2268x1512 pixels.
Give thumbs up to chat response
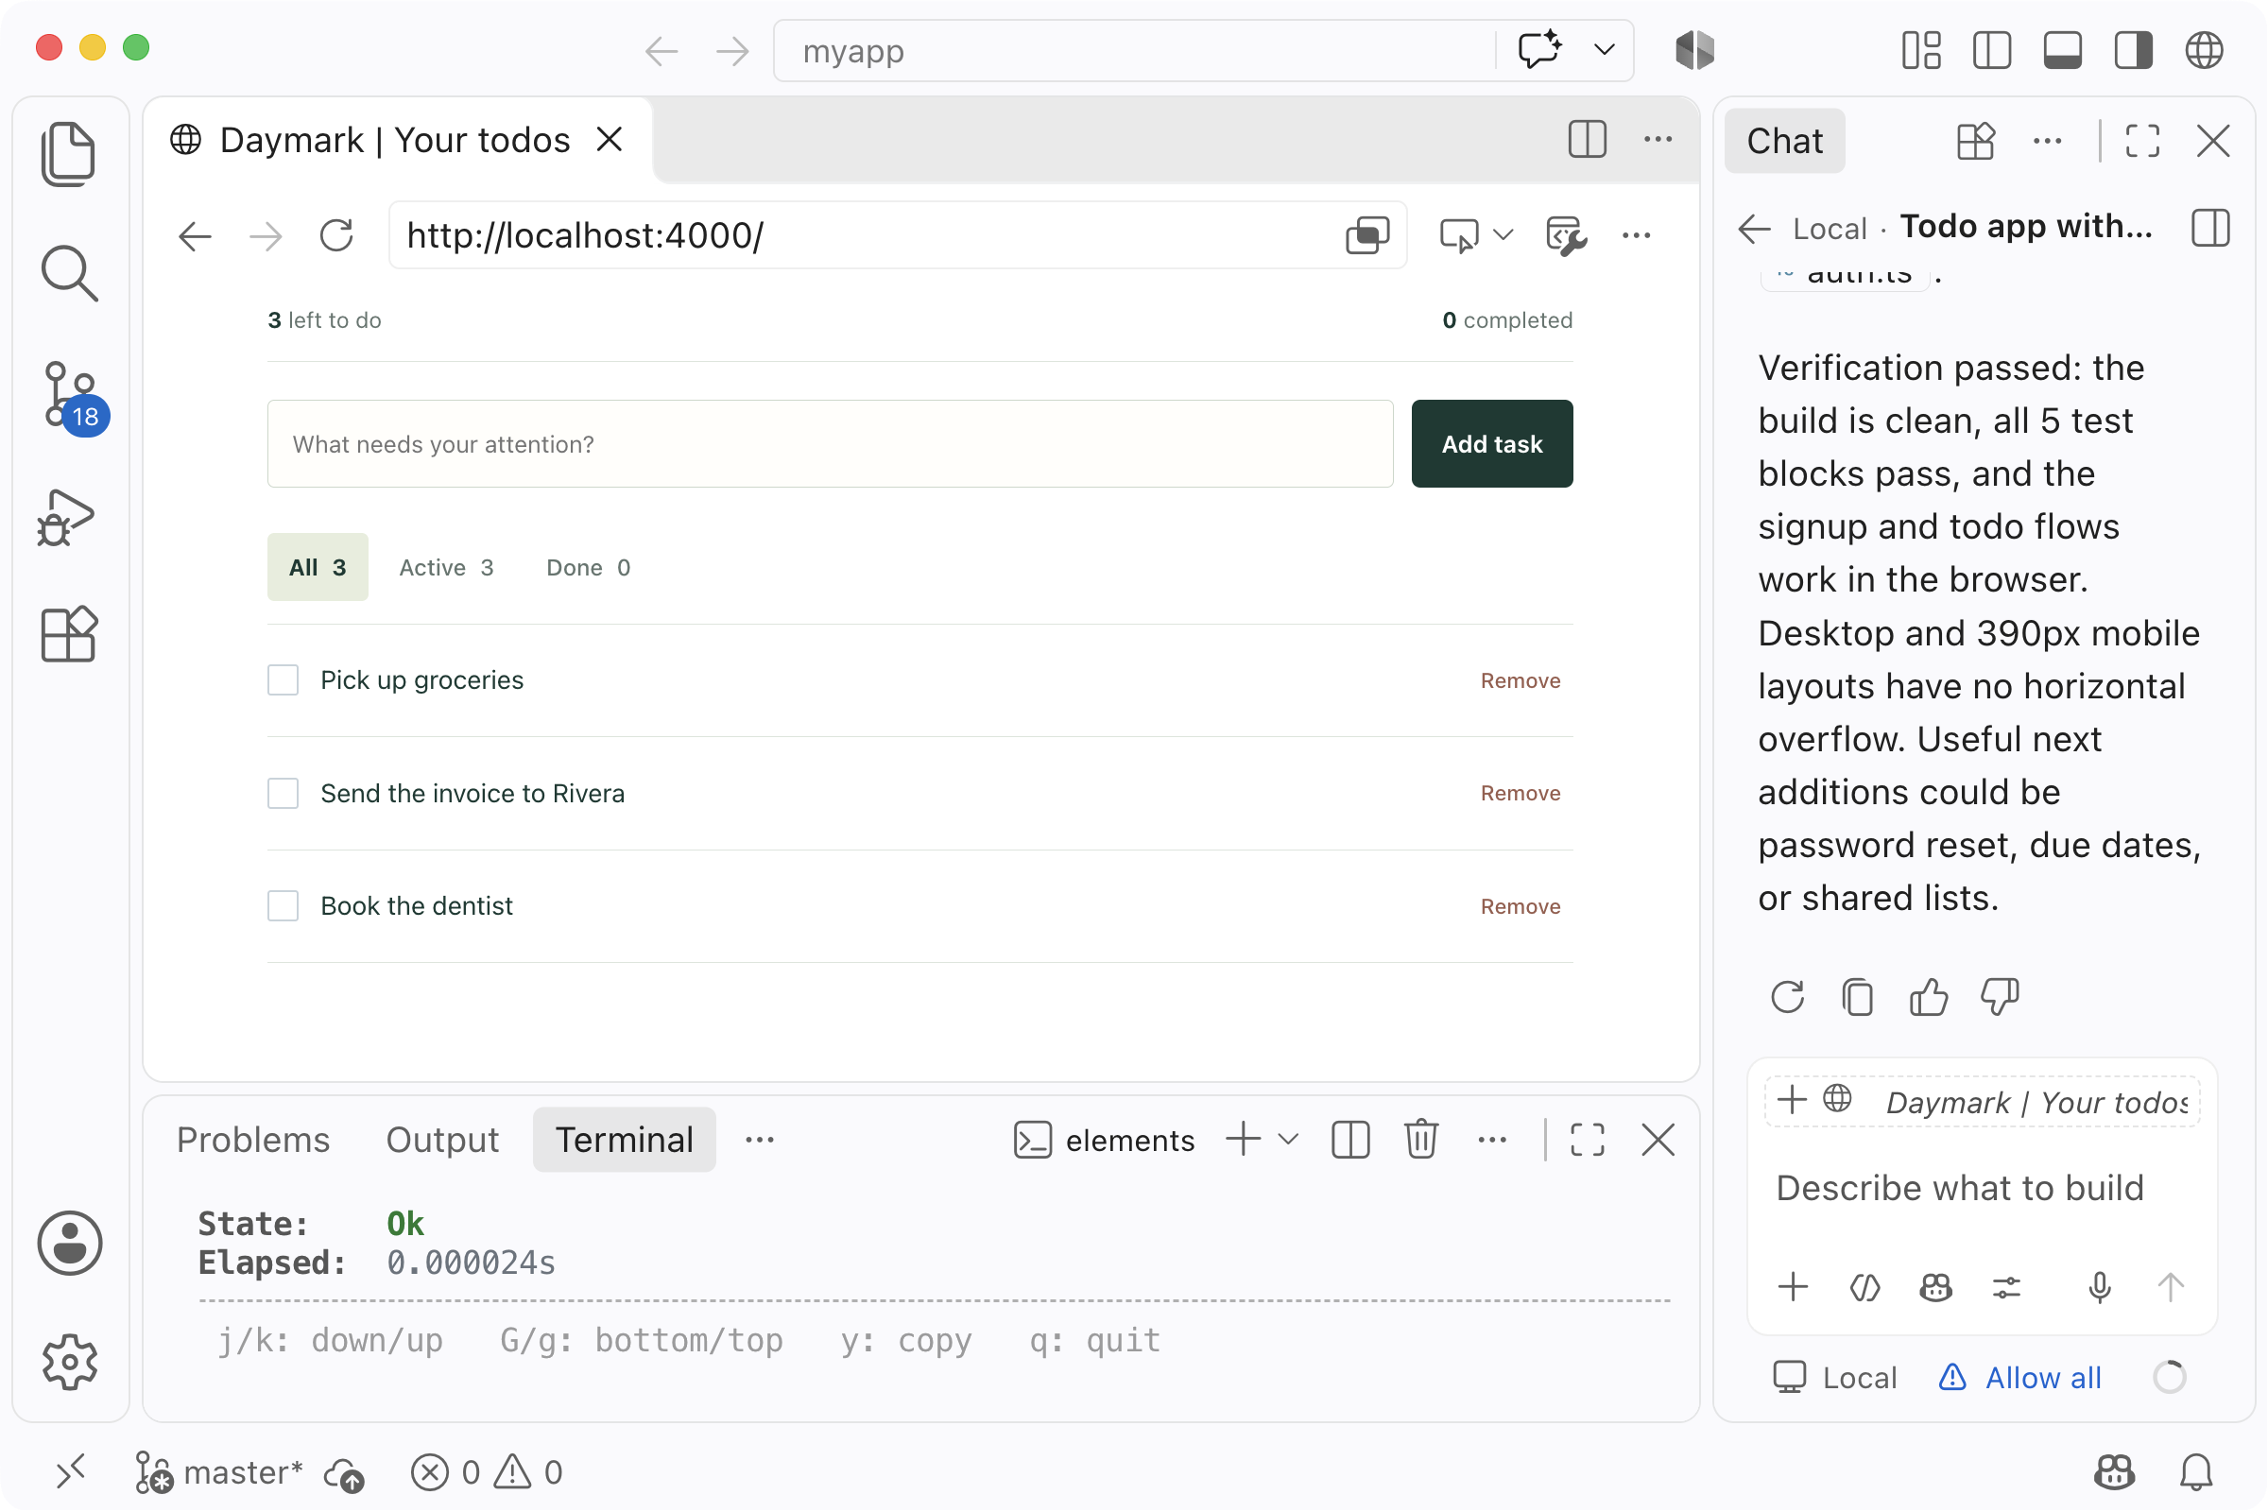(x=1929, y=998)
